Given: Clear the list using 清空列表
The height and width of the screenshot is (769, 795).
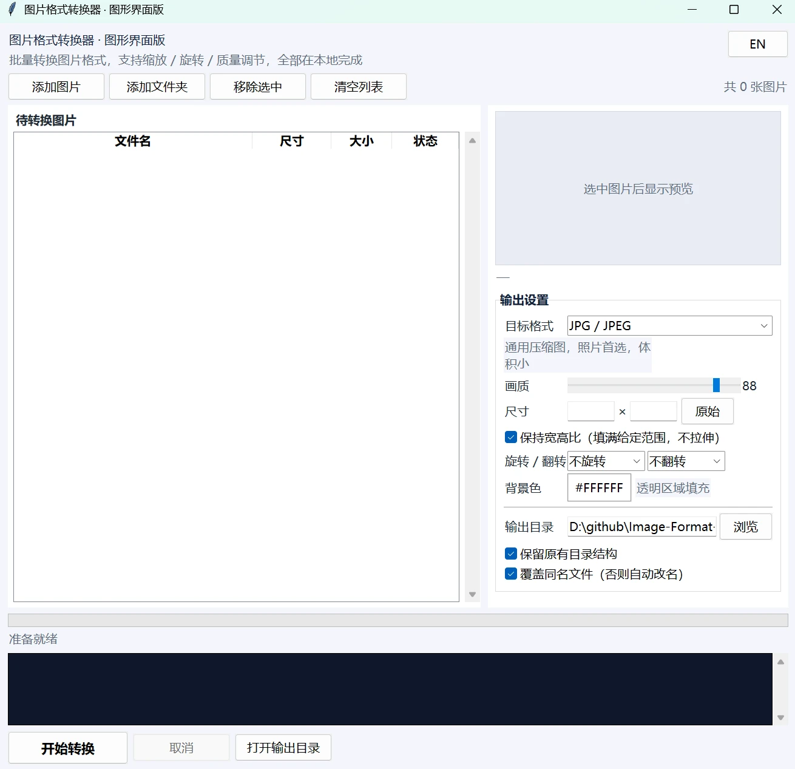Looking at the screenshot, I should [359, 87].
